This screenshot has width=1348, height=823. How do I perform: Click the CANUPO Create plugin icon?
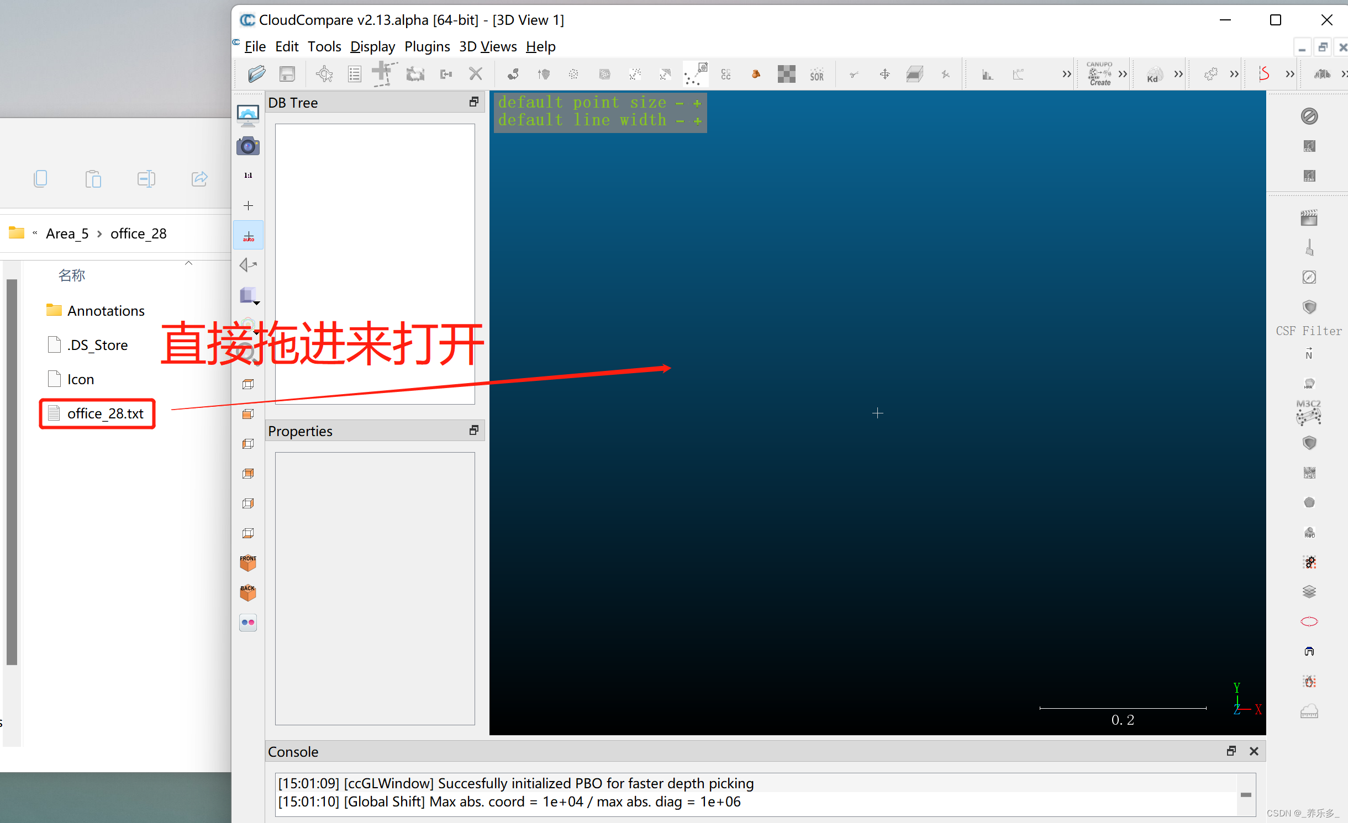point(1099,73)
